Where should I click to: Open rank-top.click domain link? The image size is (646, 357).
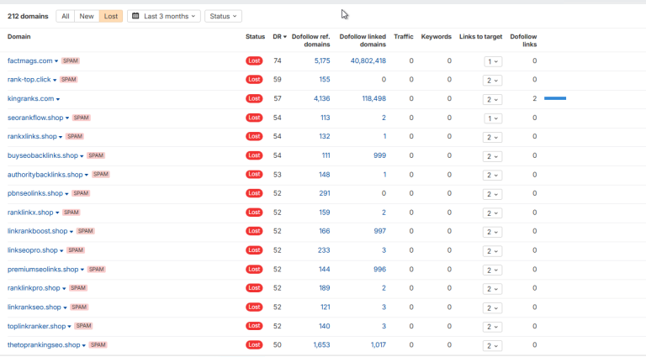[29, 79]
